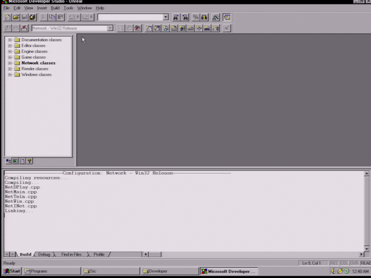
Task: Click the Open file folder icon
Action: point(16,17)
